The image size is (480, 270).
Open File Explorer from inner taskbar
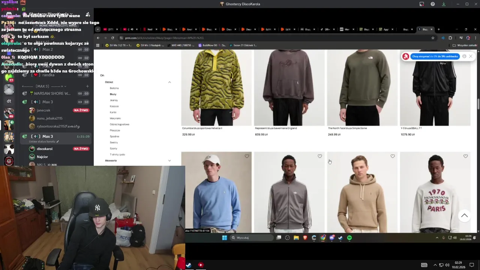(296, 238)
